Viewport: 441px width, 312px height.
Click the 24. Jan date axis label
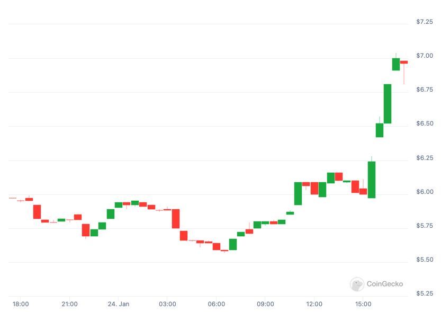(x=119, y=304)
